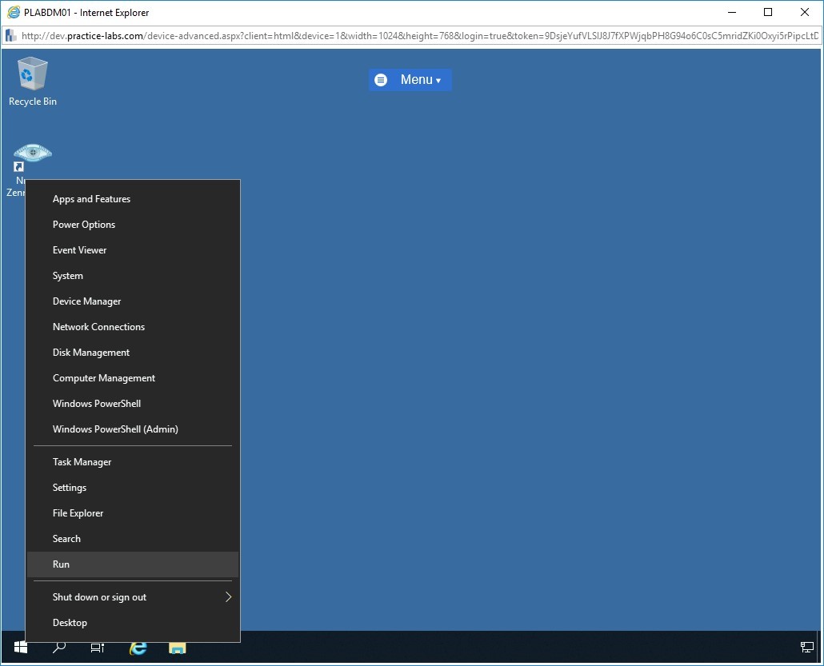Screen dimensions: 824x666
Task: Open Device Manager from the menu
Action: tap(86, 301)
